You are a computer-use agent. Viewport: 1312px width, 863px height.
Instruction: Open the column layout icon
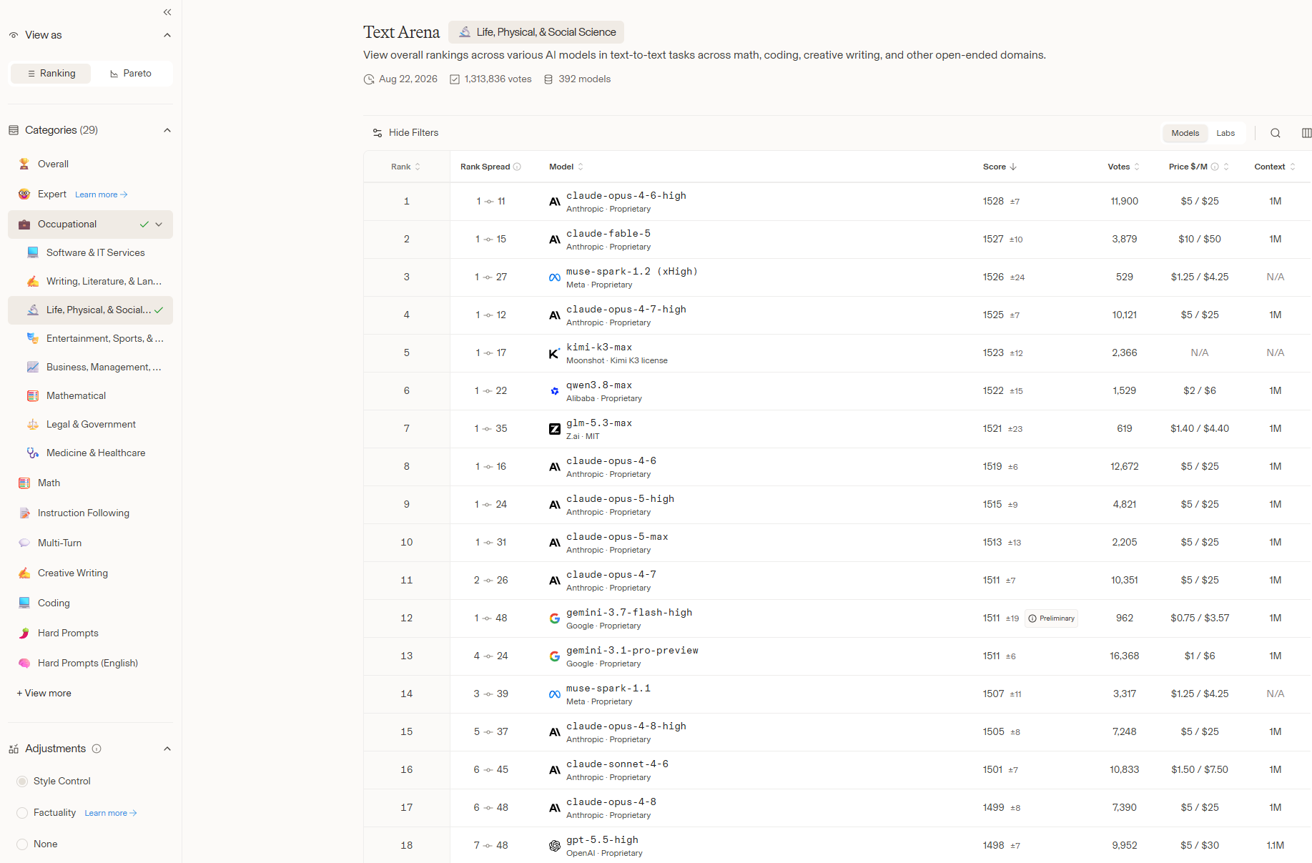(x=1306, y=133)
